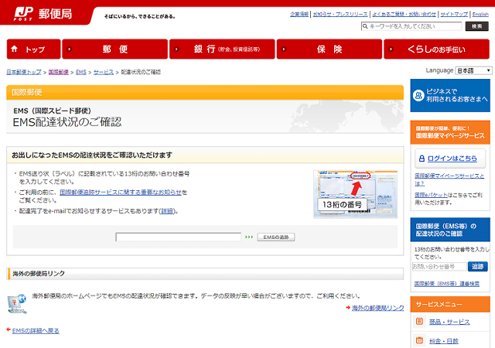
Task: Open the サイトマップ link
Action: (x=453, y=14)
